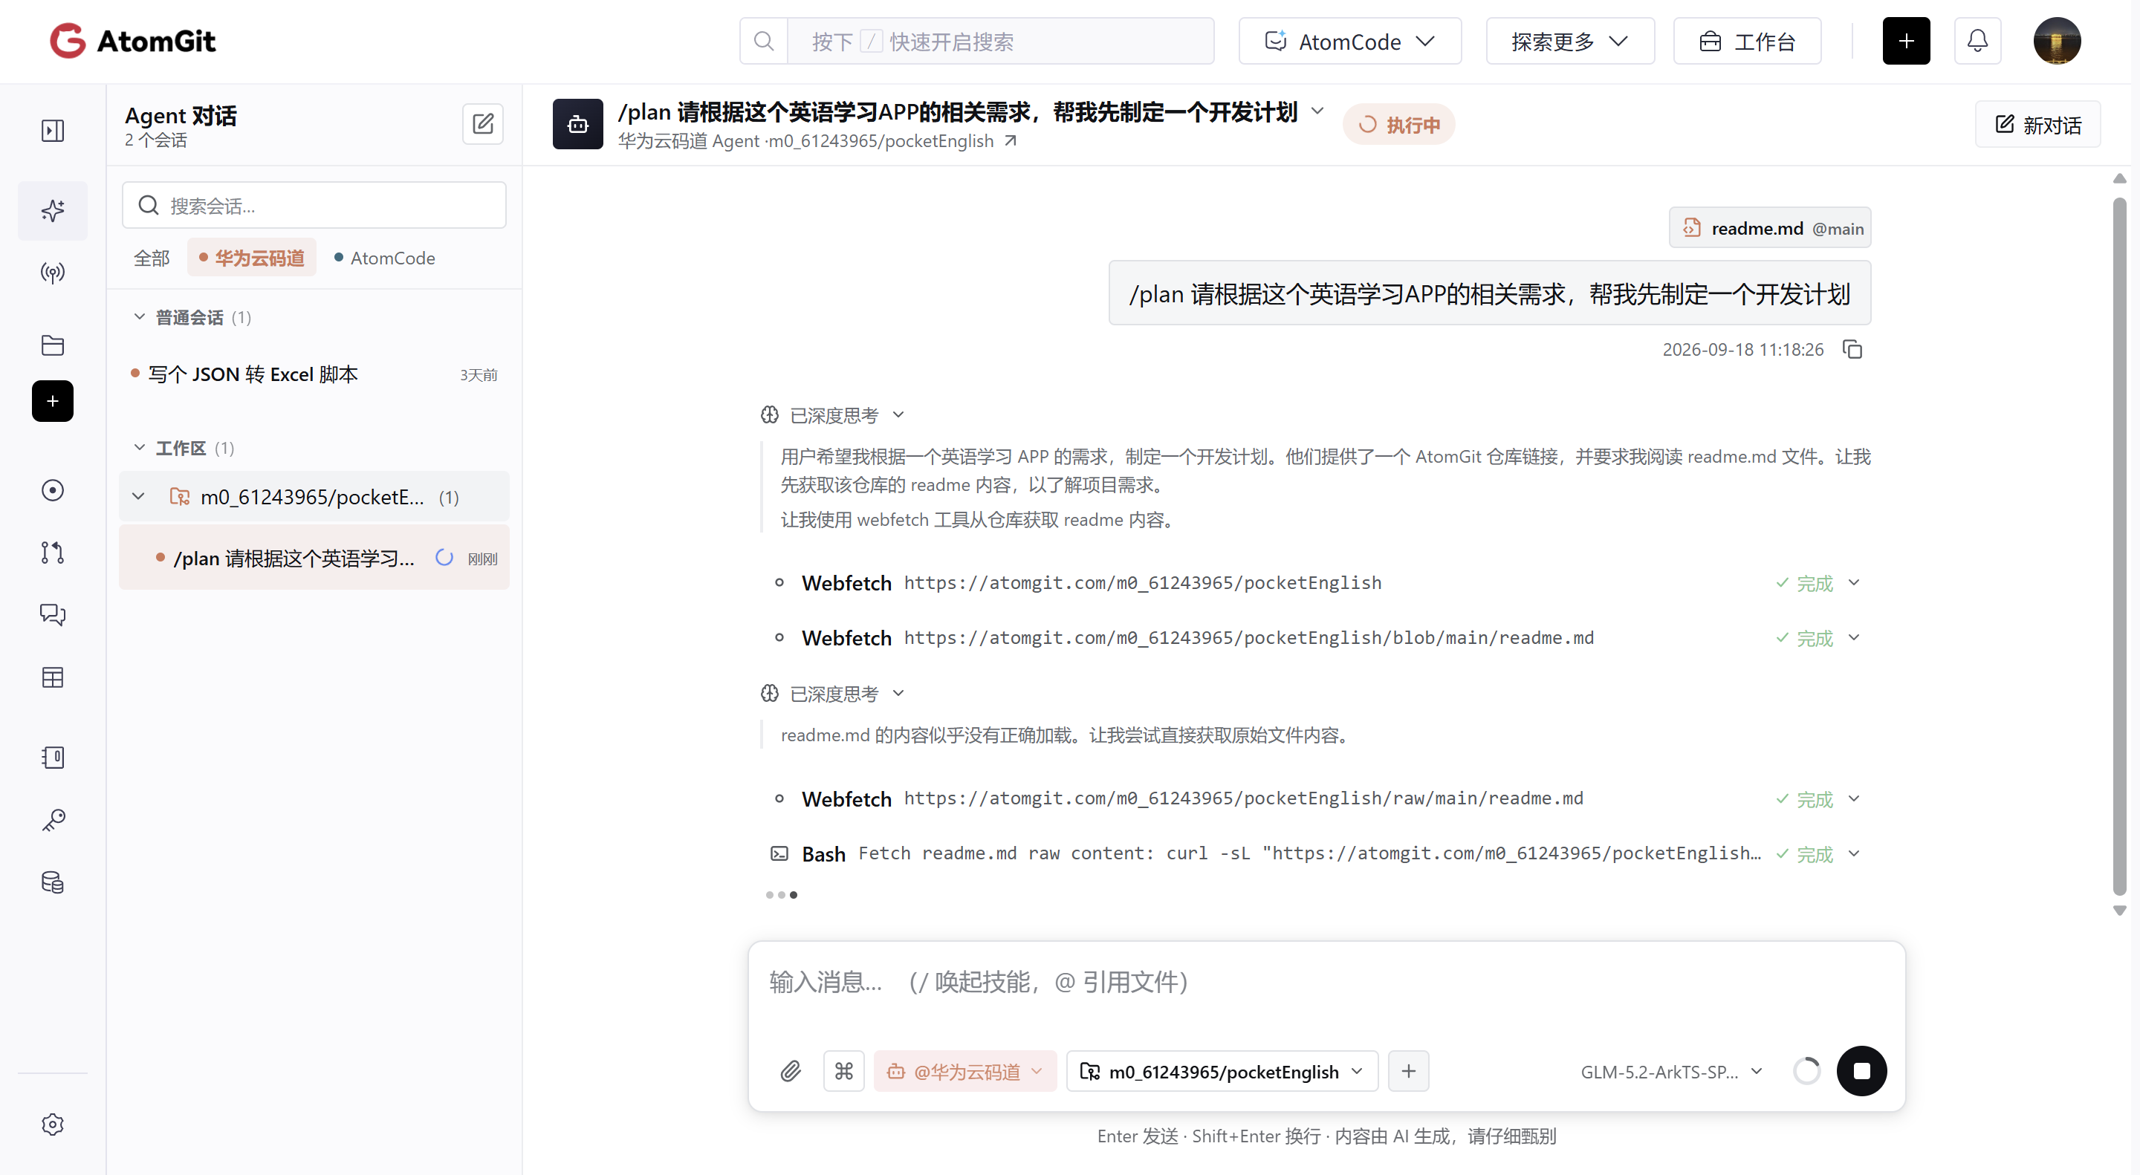Click the 输入消息 message input box
This screenshot has width=2140, height=1175.
coord(1326,982)
